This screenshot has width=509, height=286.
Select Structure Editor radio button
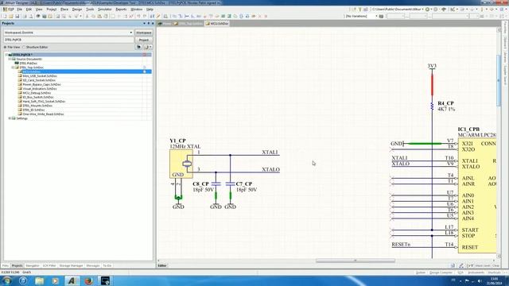click(x=24, y=48)
